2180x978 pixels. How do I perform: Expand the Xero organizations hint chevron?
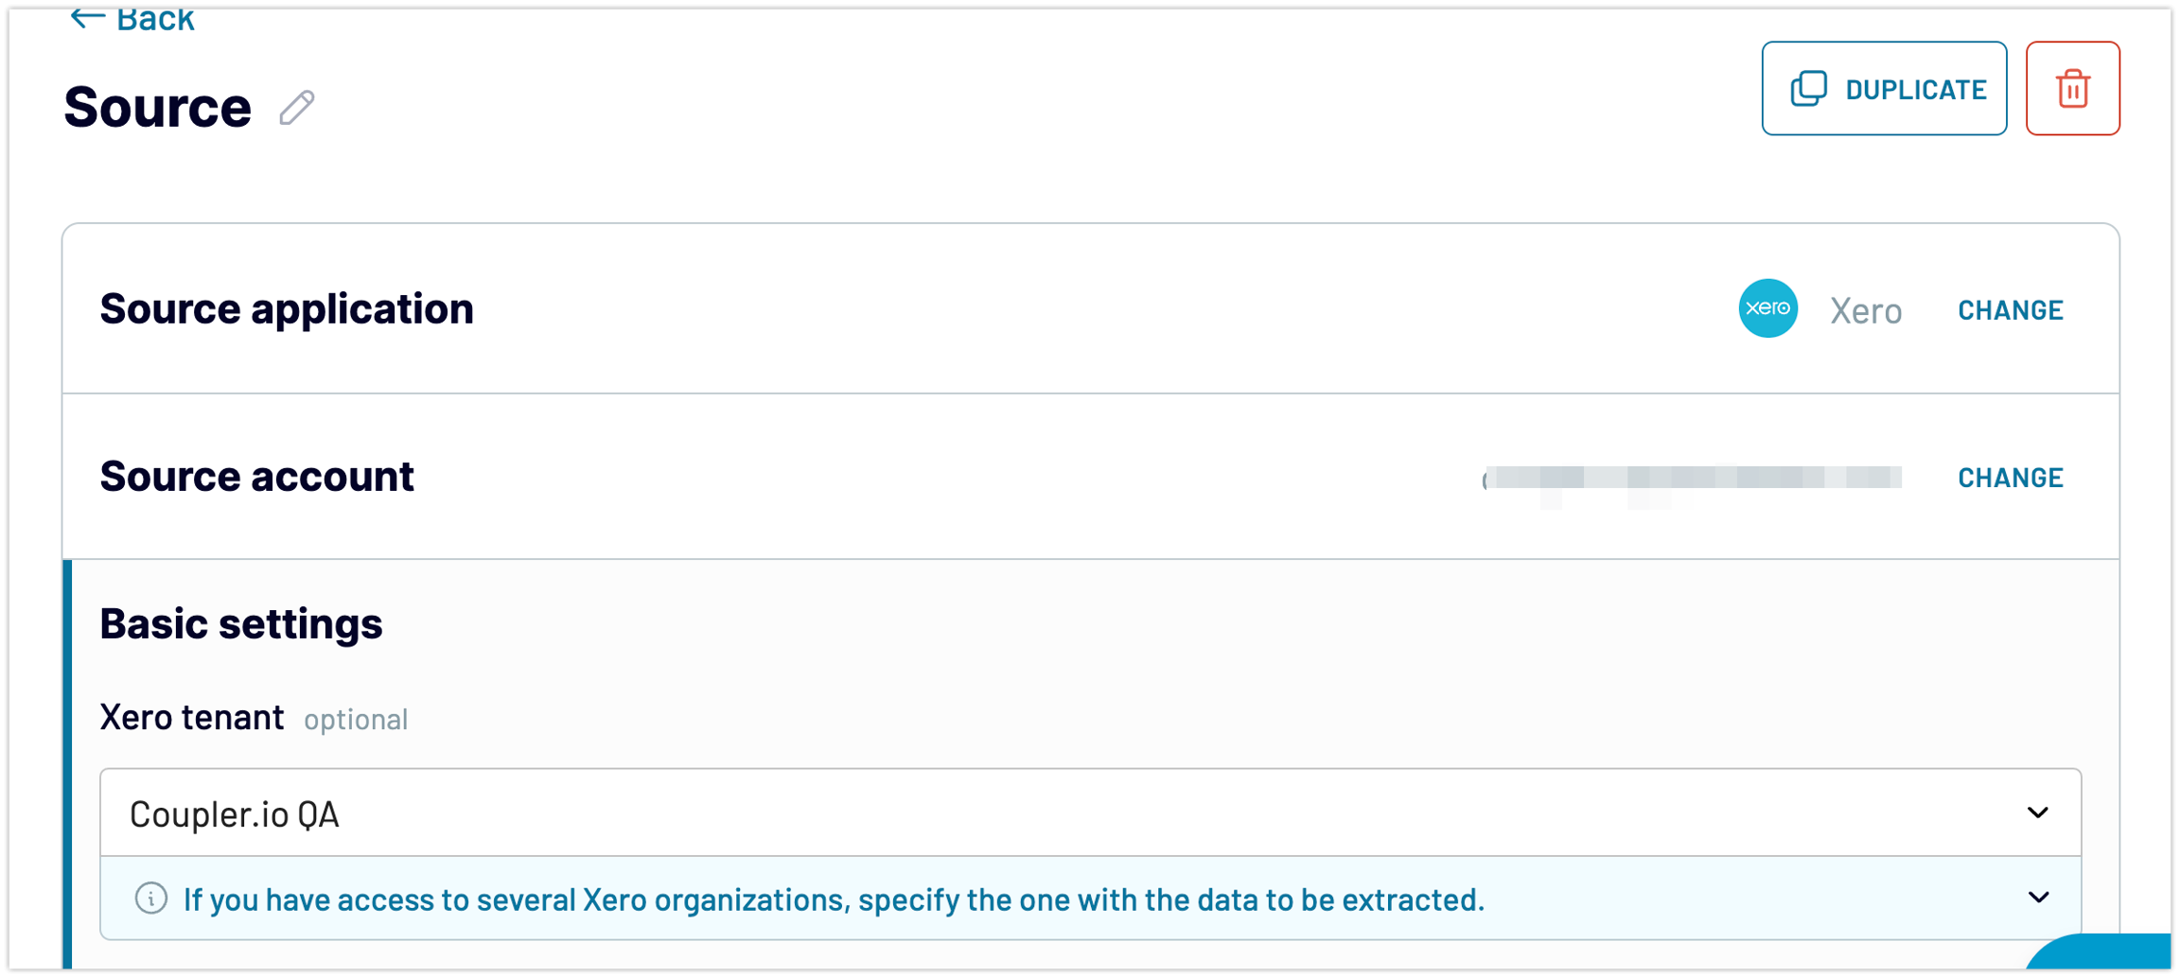[x=2038, y=898]
